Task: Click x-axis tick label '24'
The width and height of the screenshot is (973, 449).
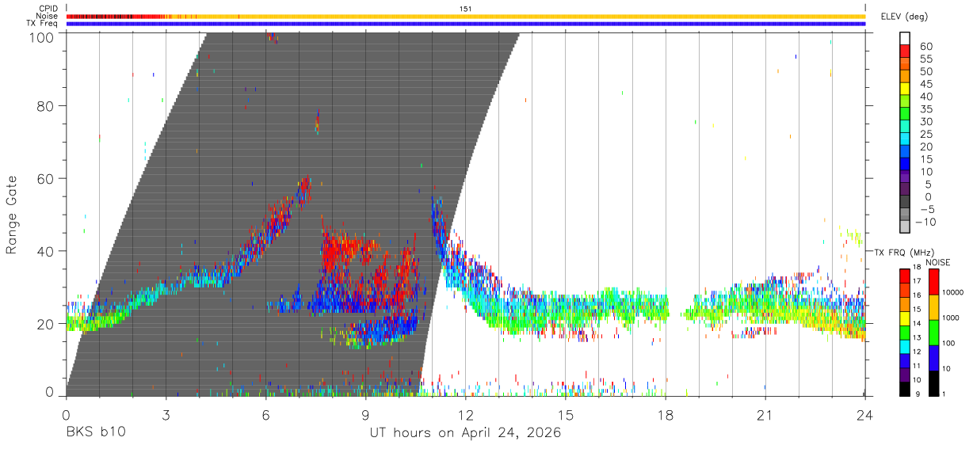Action: pos(864,414)
